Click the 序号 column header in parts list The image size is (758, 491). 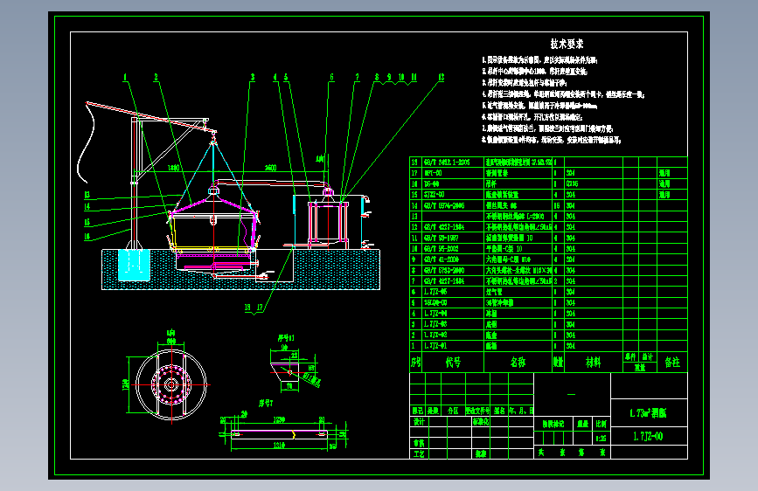416,362
